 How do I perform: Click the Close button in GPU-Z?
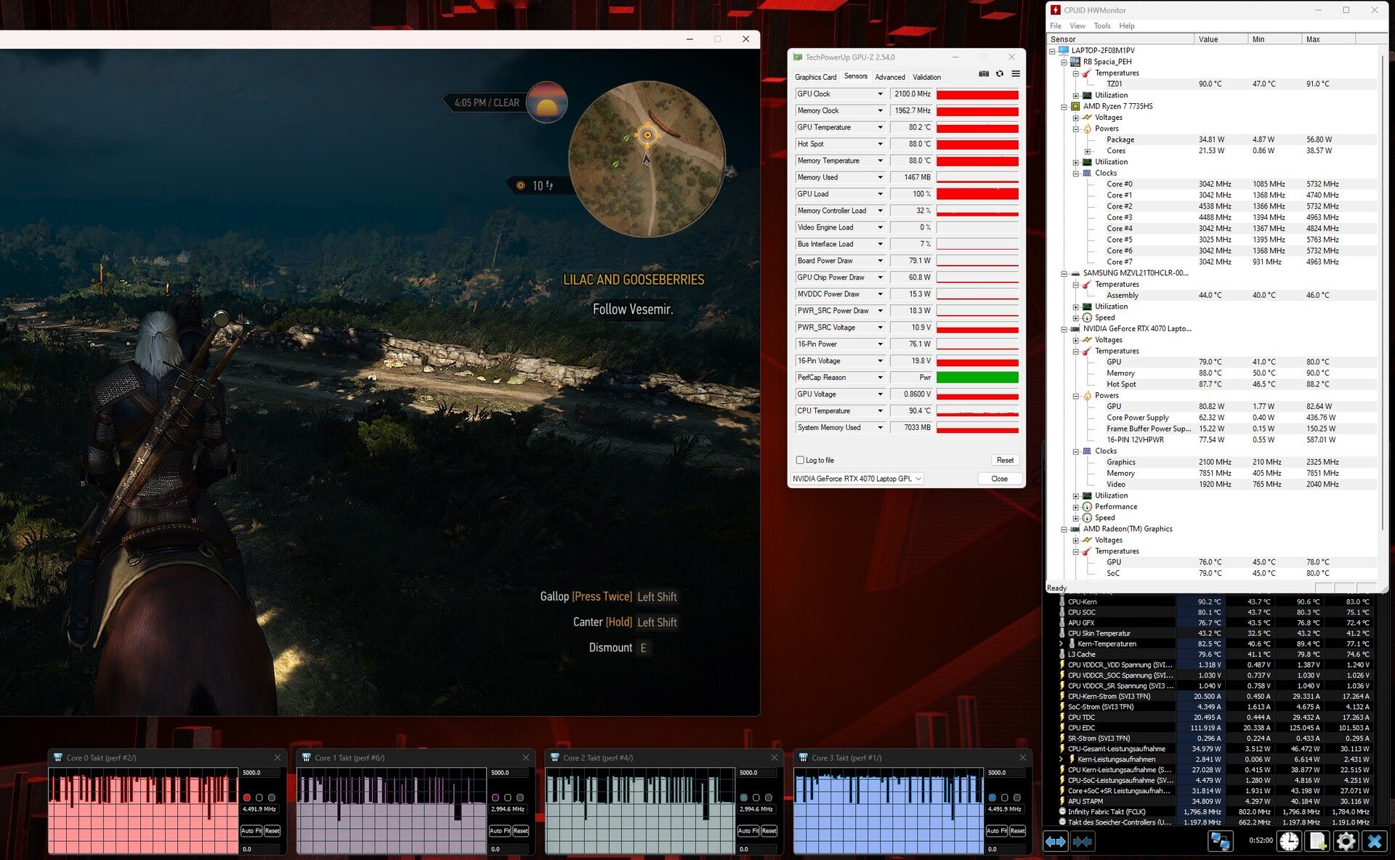[999, 479]
